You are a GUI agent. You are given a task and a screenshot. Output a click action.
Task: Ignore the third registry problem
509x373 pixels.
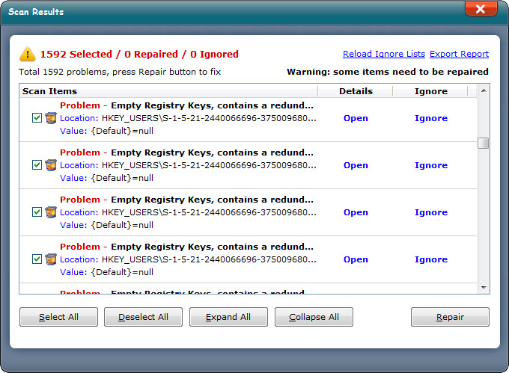431,212
